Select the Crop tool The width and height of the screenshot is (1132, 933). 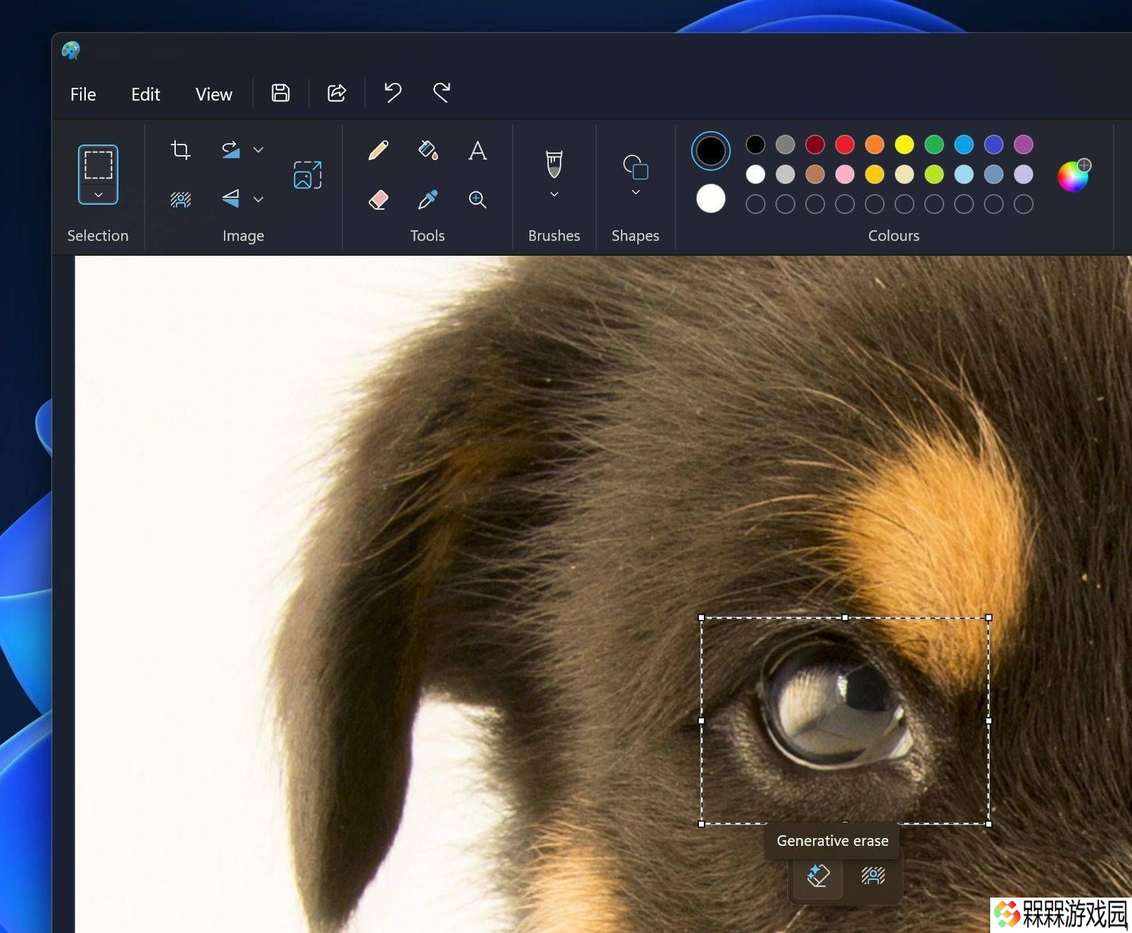point(181,150)
